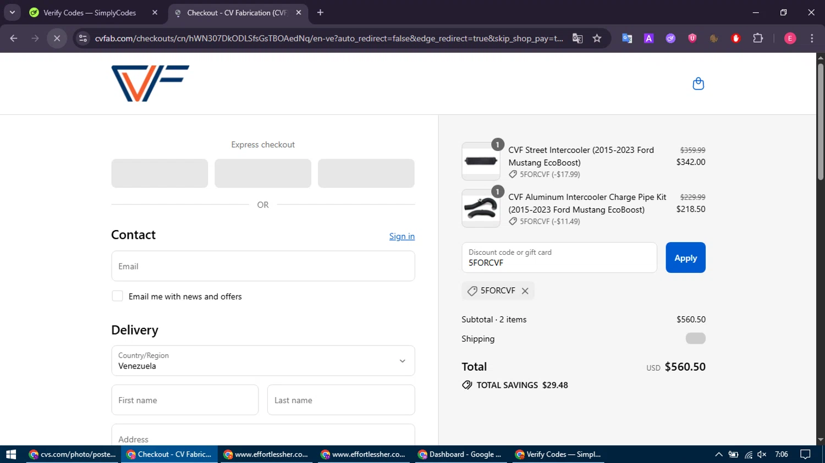Click the brown cookie extension icon
This screenshot has width=825, height=463.
point(714,38)
